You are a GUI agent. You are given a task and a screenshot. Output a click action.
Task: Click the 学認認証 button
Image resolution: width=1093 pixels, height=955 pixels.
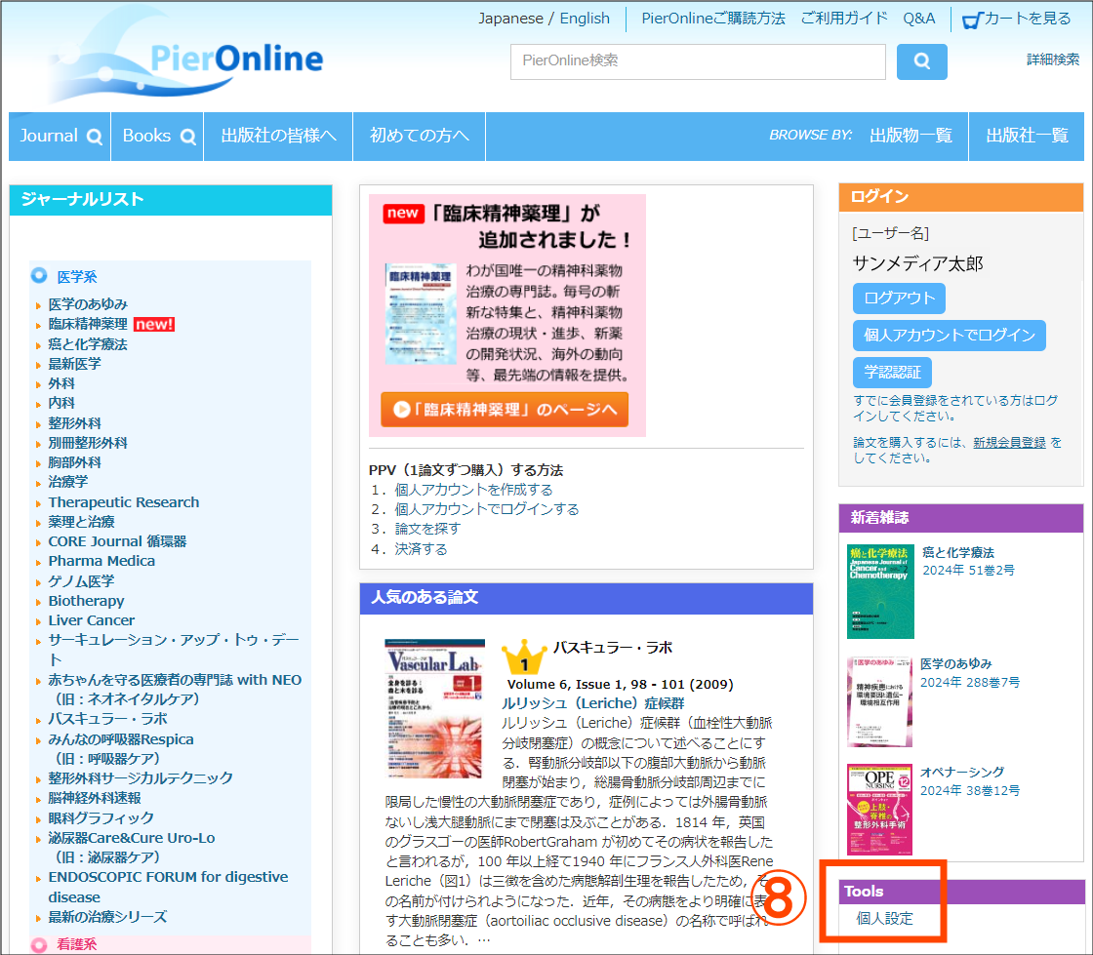click(x=892, y=373)
